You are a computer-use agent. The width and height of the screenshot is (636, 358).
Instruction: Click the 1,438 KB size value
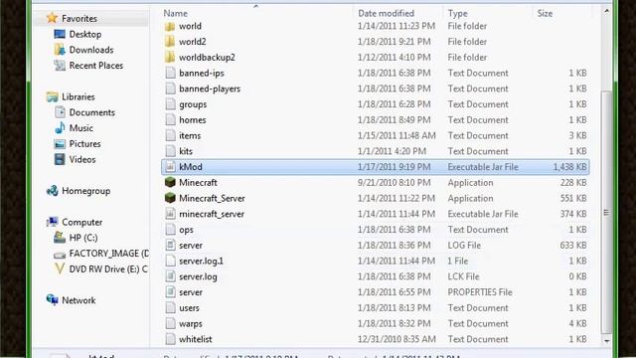[x=569, y=167]
